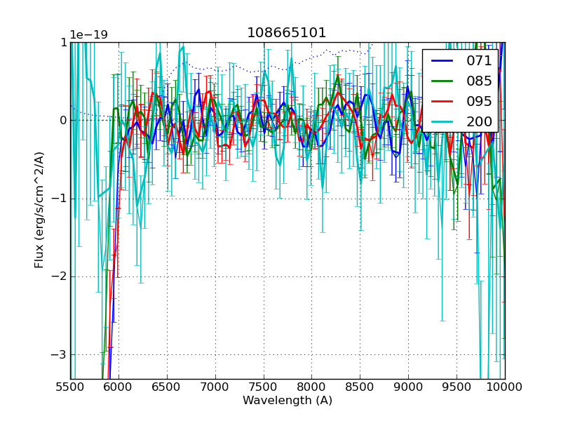This screenshot has width=561, height=421.
Task: Select the 095 legend entry label
Action: point(479,101)
